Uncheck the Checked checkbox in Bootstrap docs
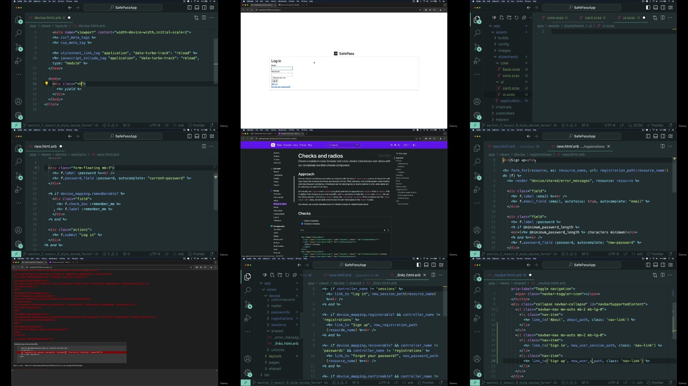 tap(302, 224)
